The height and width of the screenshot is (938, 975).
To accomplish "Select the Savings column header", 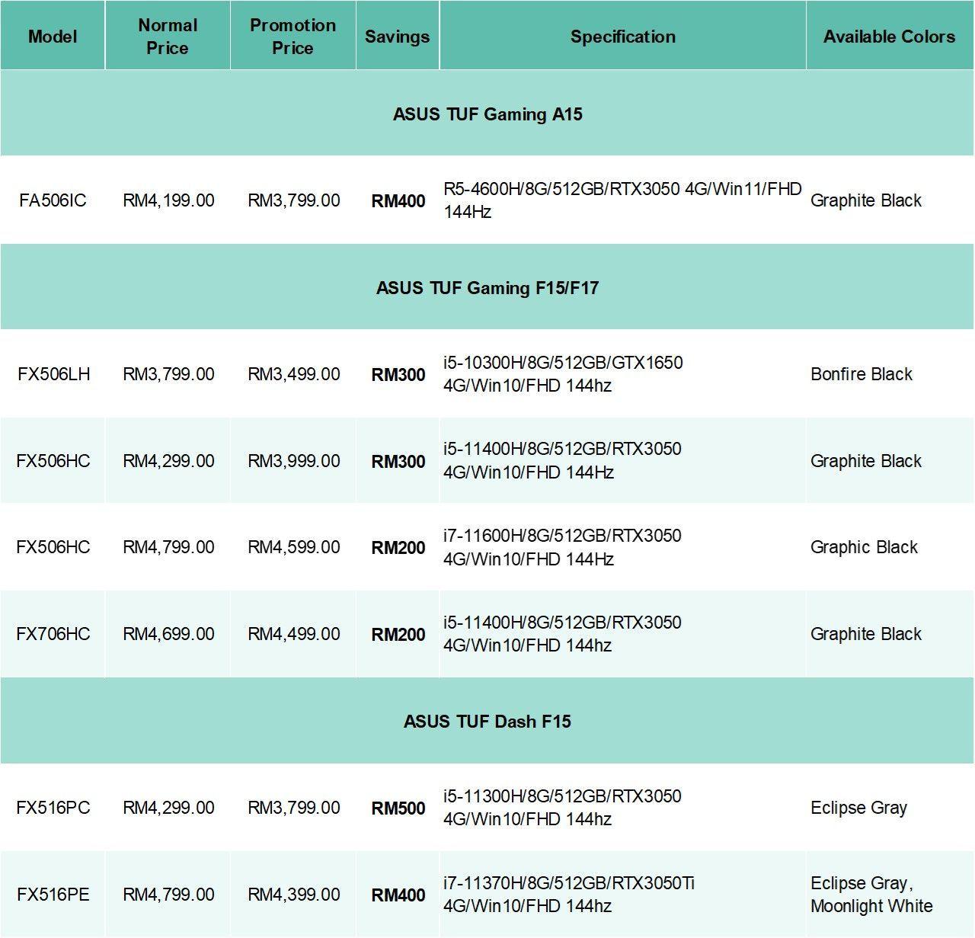I will pos(397,37).
